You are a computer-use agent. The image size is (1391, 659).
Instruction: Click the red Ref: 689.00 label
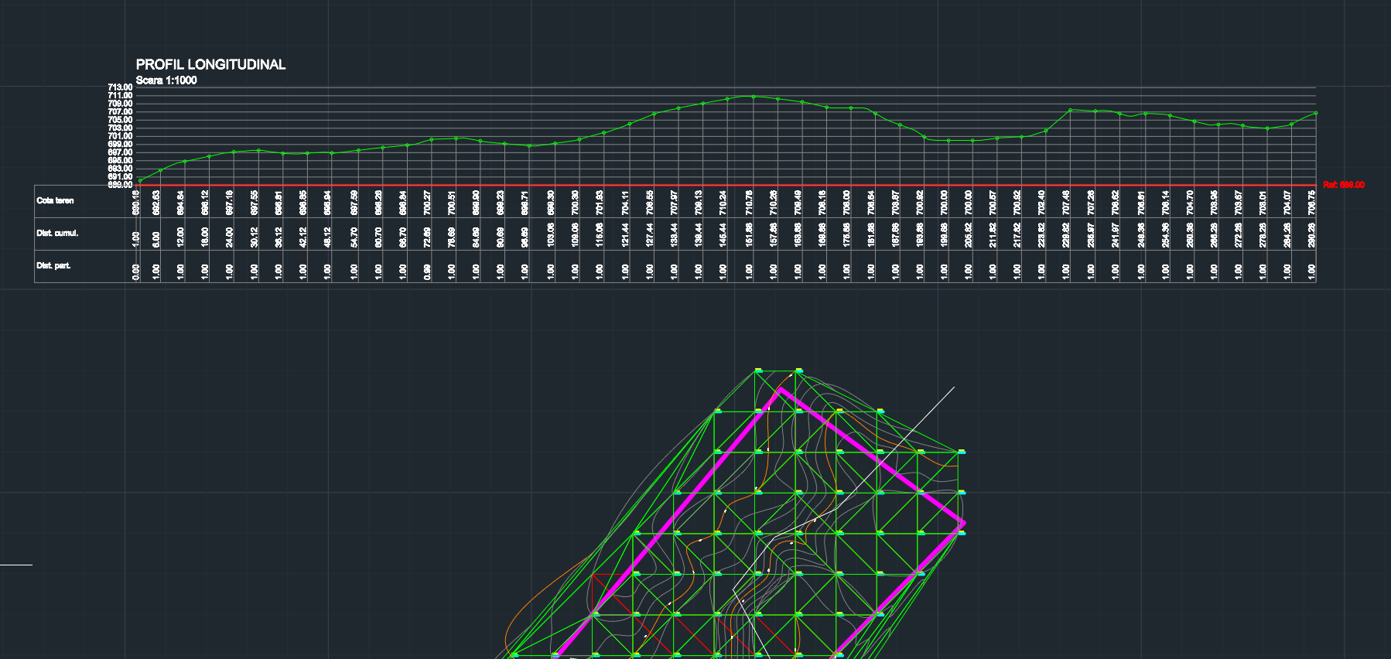1343,185
